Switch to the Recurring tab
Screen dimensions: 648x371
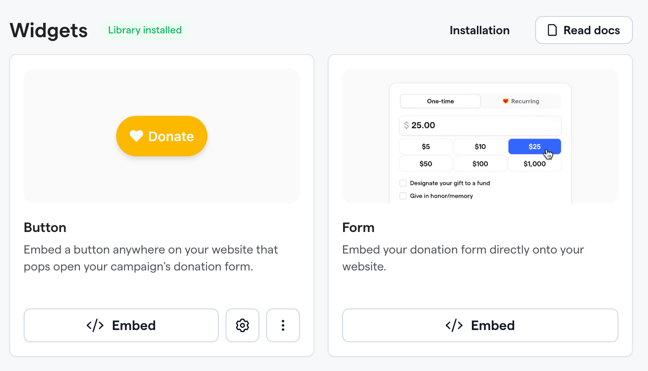coord(521,101)
